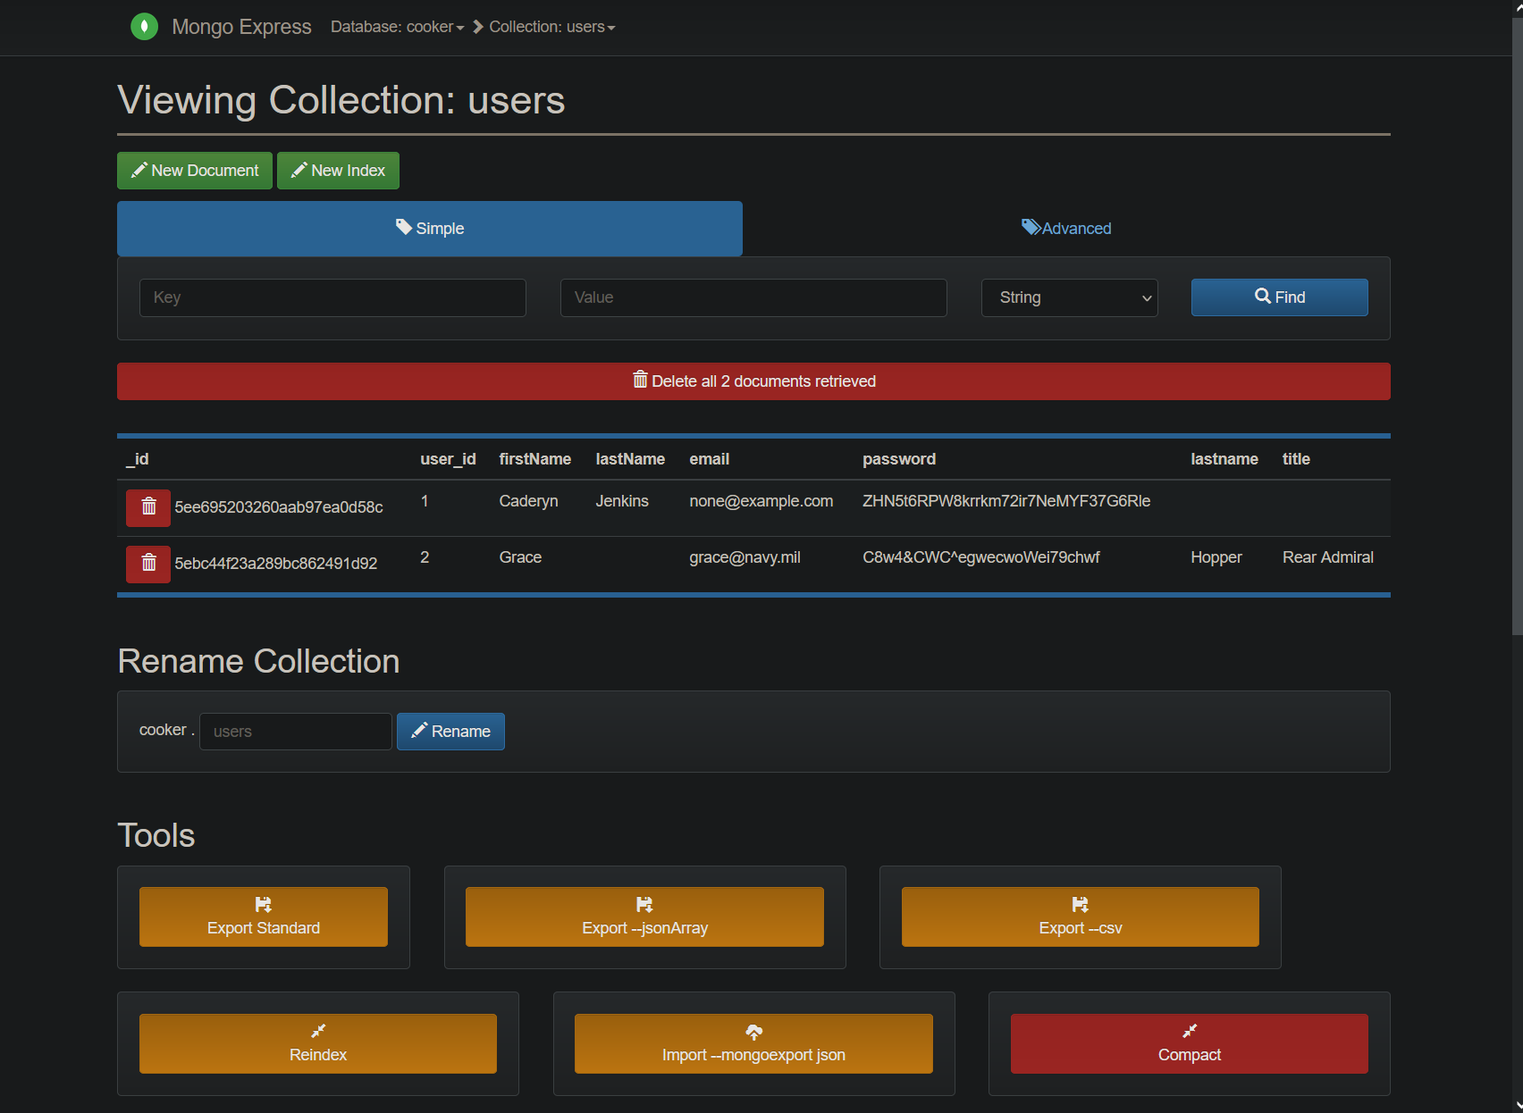Expand the Database: cooker dropdown

point(398,27)
